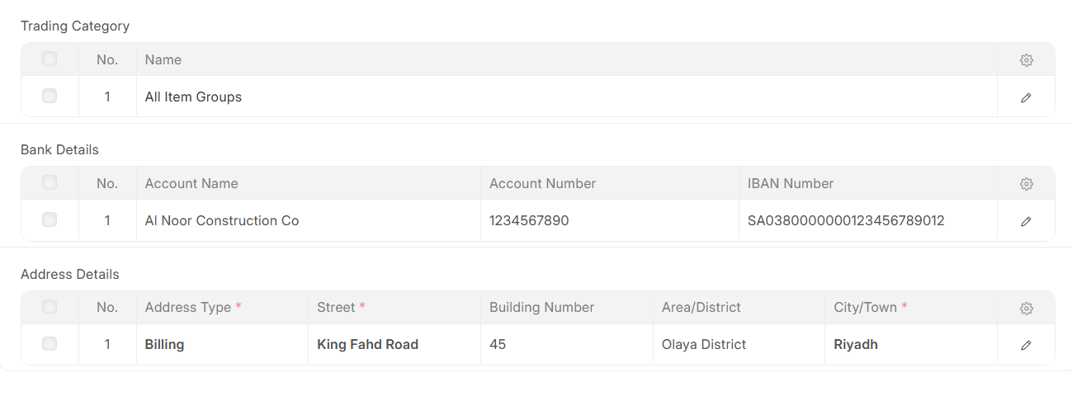Click the Account Number field 1234567890
Image resolution: width=1072 pixels, height=396 pixels.
click(529, 220)
